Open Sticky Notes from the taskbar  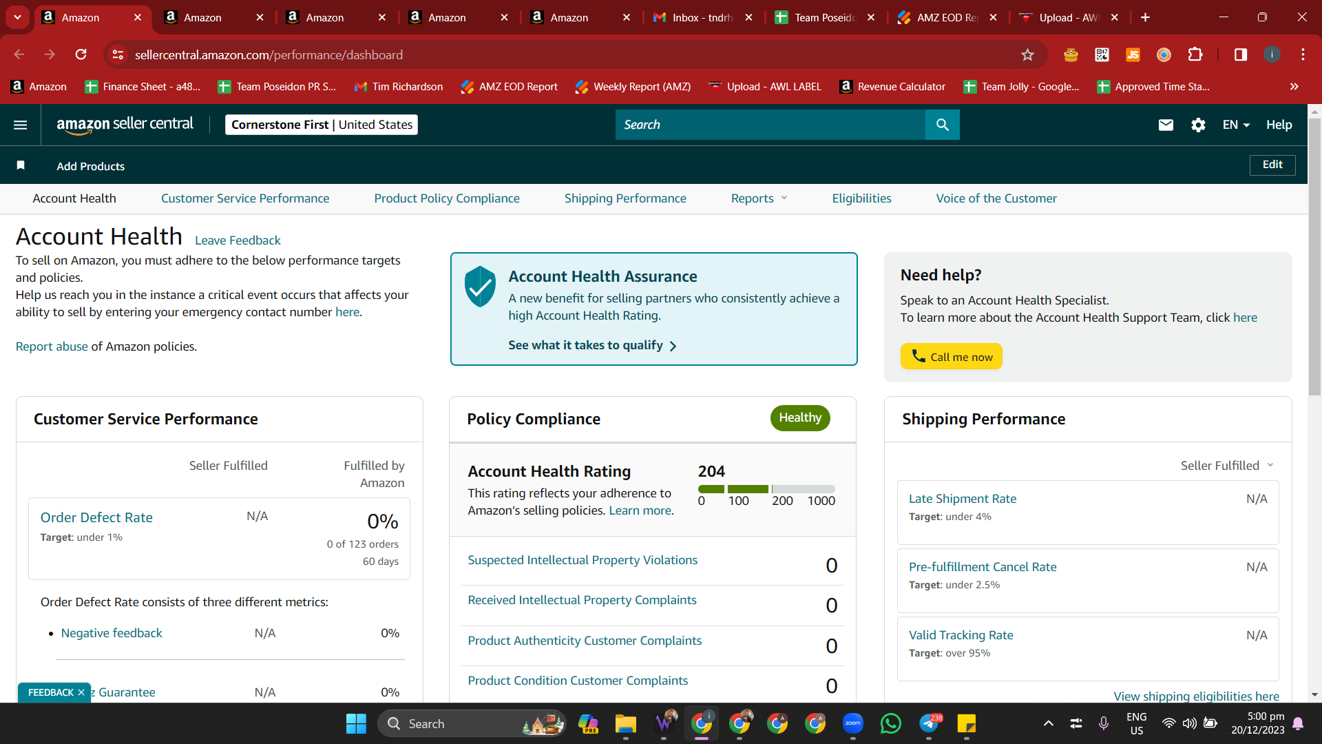[x=966, y=723]
